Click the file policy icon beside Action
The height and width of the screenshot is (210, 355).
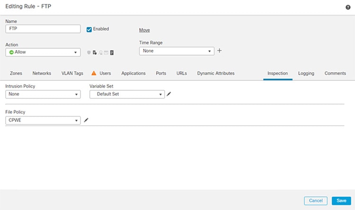coord(95,52)
